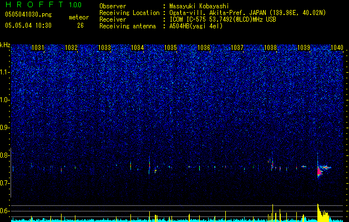The width and height of the screenshot is (349, 222).
Task: Click time marker 1037
Action: (x=237, y=47)
